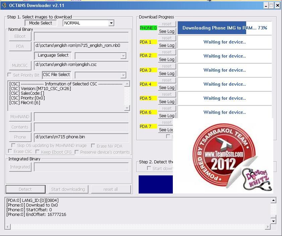282x236 pixels.
Task: Click reset for PHONE 0
Action: [167, 24]
